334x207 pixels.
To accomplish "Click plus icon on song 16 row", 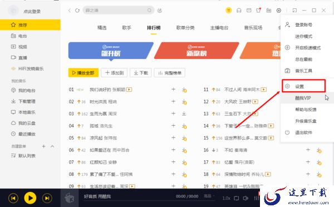I will (x=308, y=150).
